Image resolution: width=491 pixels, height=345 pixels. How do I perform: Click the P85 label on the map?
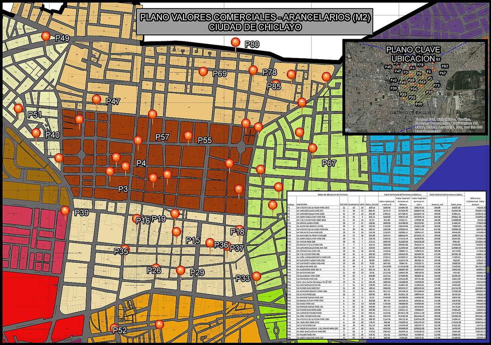pos(274,86)
